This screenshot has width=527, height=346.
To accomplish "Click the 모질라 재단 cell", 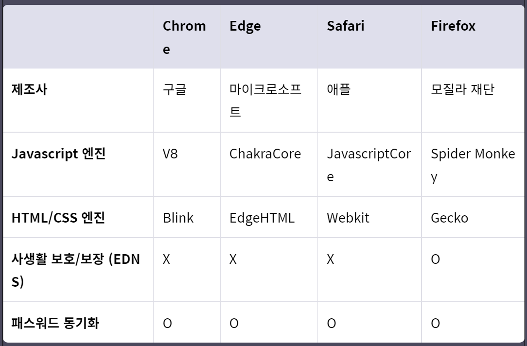I will pyautogui.click(x=462, y=89).
